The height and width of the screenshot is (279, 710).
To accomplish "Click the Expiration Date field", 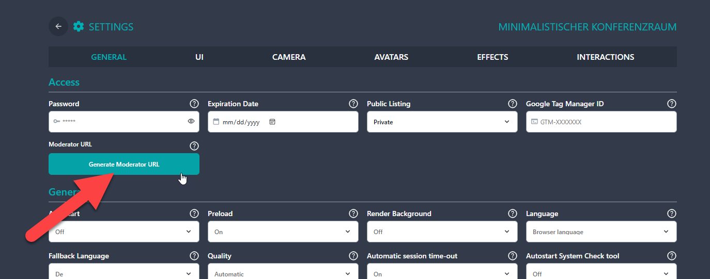I will click(283, 122).
